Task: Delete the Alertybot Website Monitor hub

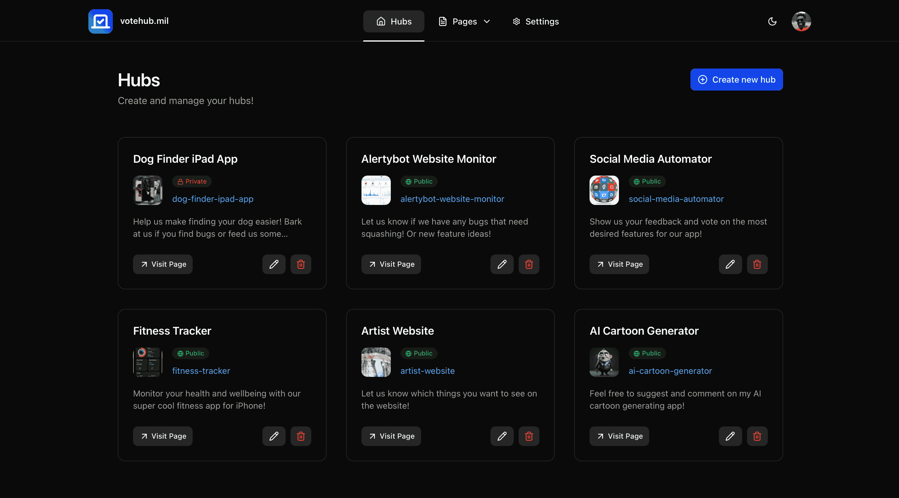Action: coord(529,264)
